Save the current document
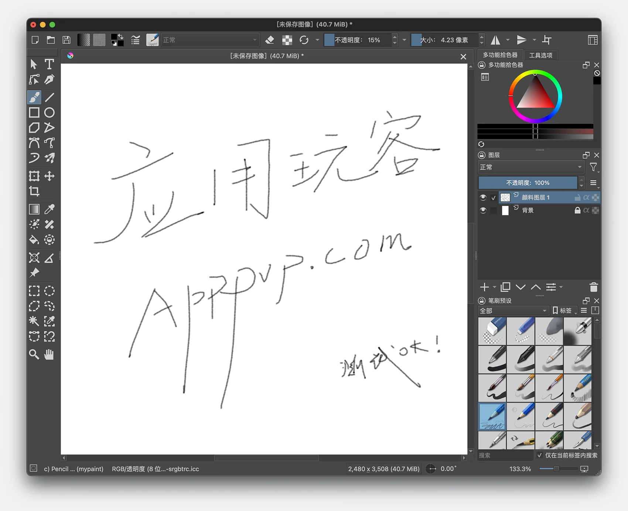Viewport: 628px width, 511px height. click(66, 40)
